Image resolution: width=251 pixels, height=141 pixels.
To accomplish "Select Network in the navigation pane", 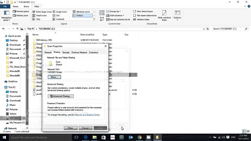I will coord(10,128).
